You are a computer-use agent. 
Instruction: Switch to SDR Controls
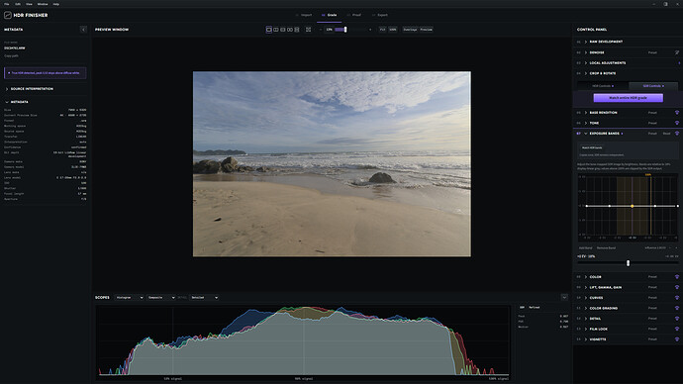[x=653, y=86]
